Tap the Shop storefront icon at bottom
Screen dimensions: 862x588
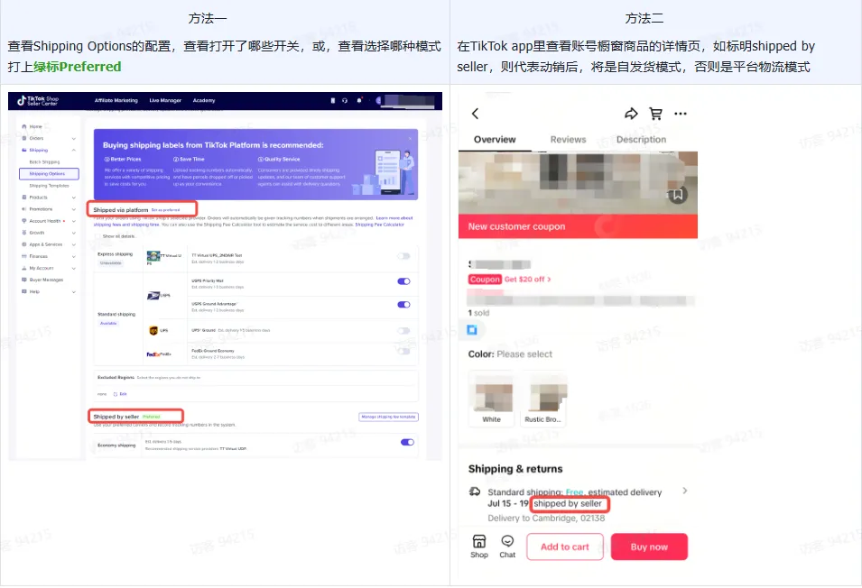(479, 541)
